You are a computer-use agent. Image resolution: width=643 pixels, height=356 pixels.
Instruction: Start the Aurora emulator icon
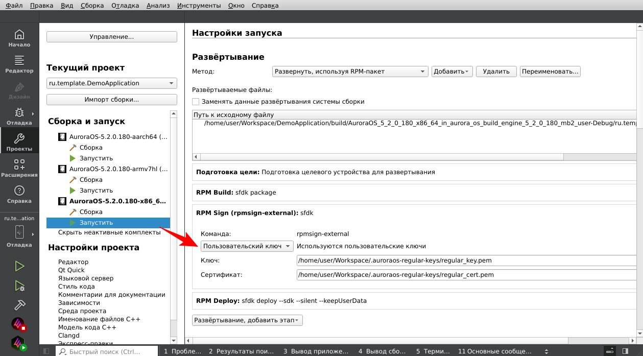pos(19,343)
